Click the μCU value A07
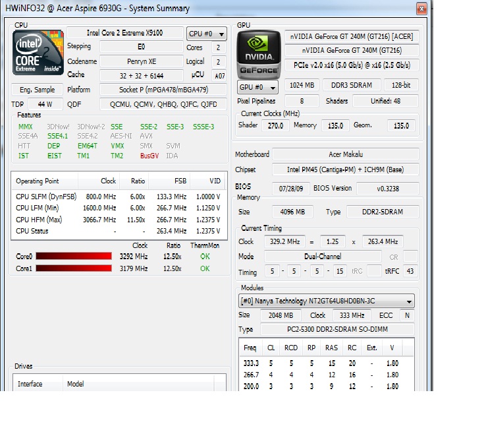 219,76
